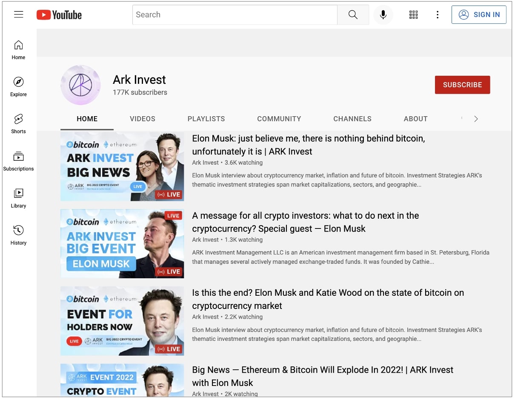Viewport: 515px width, 400px height.
Task: Open the hamburger guide menu
Action: tap(18, 14)
